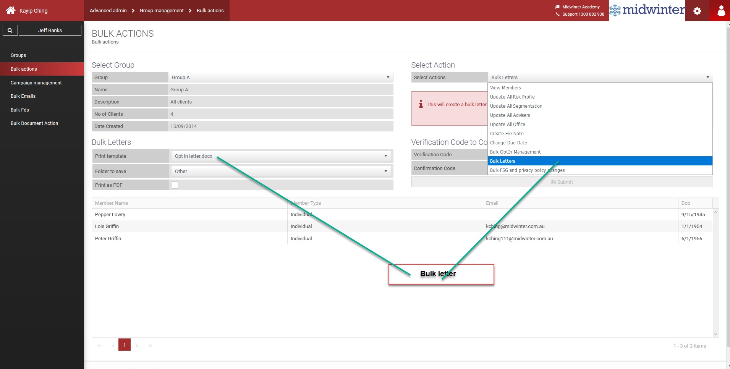Click the home icon in the top left

(11, 10)
